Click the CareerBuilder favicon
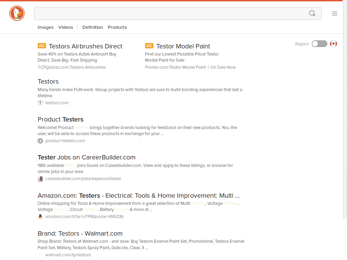Viewport: 347px width, 260px height. [x=40, y=179]
